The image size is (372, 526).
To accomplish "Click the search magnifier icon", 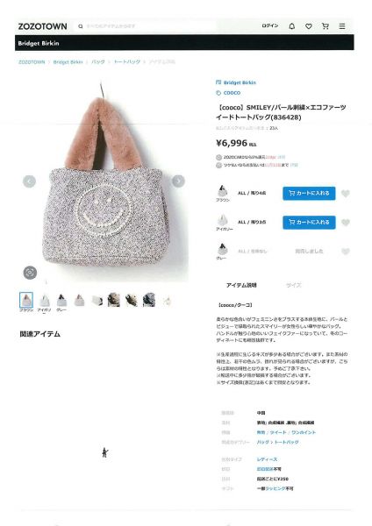I will click(x=81, y=26).
